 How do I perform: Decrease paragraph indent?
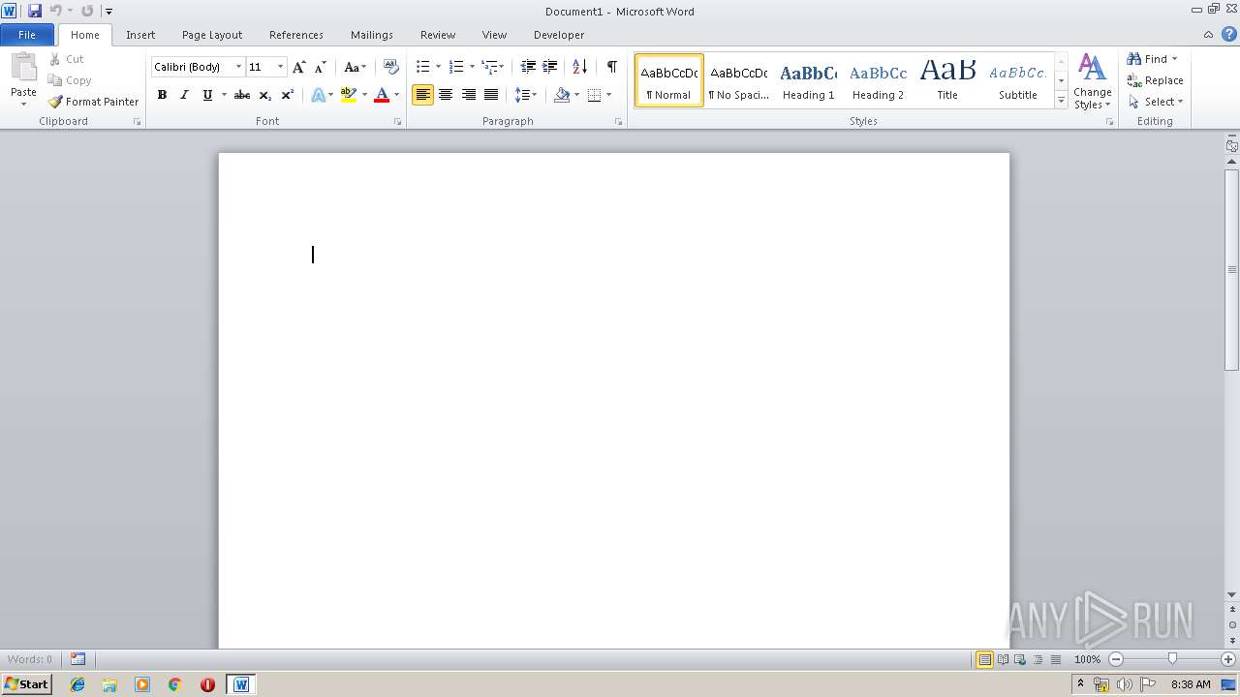pyautogui.click(x=528, y=67)
